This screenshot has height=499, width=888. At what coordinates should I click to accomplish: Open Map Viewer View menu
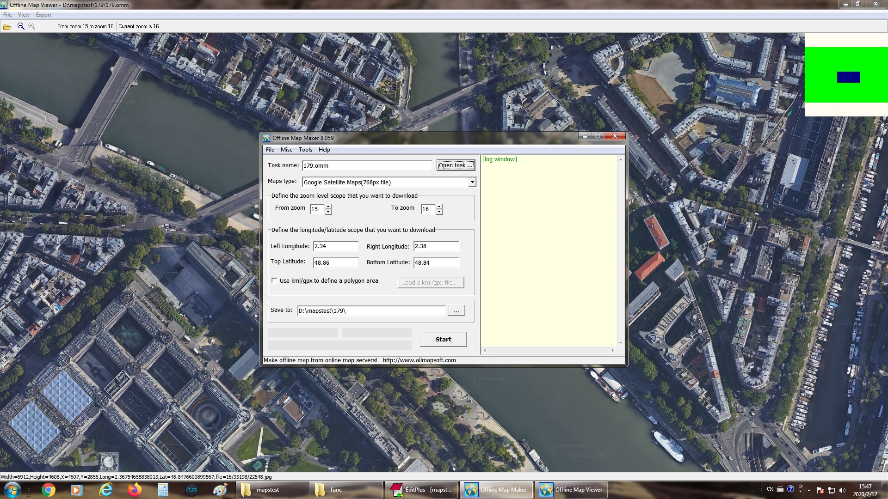pyautogui.click(x=24, y=15)
